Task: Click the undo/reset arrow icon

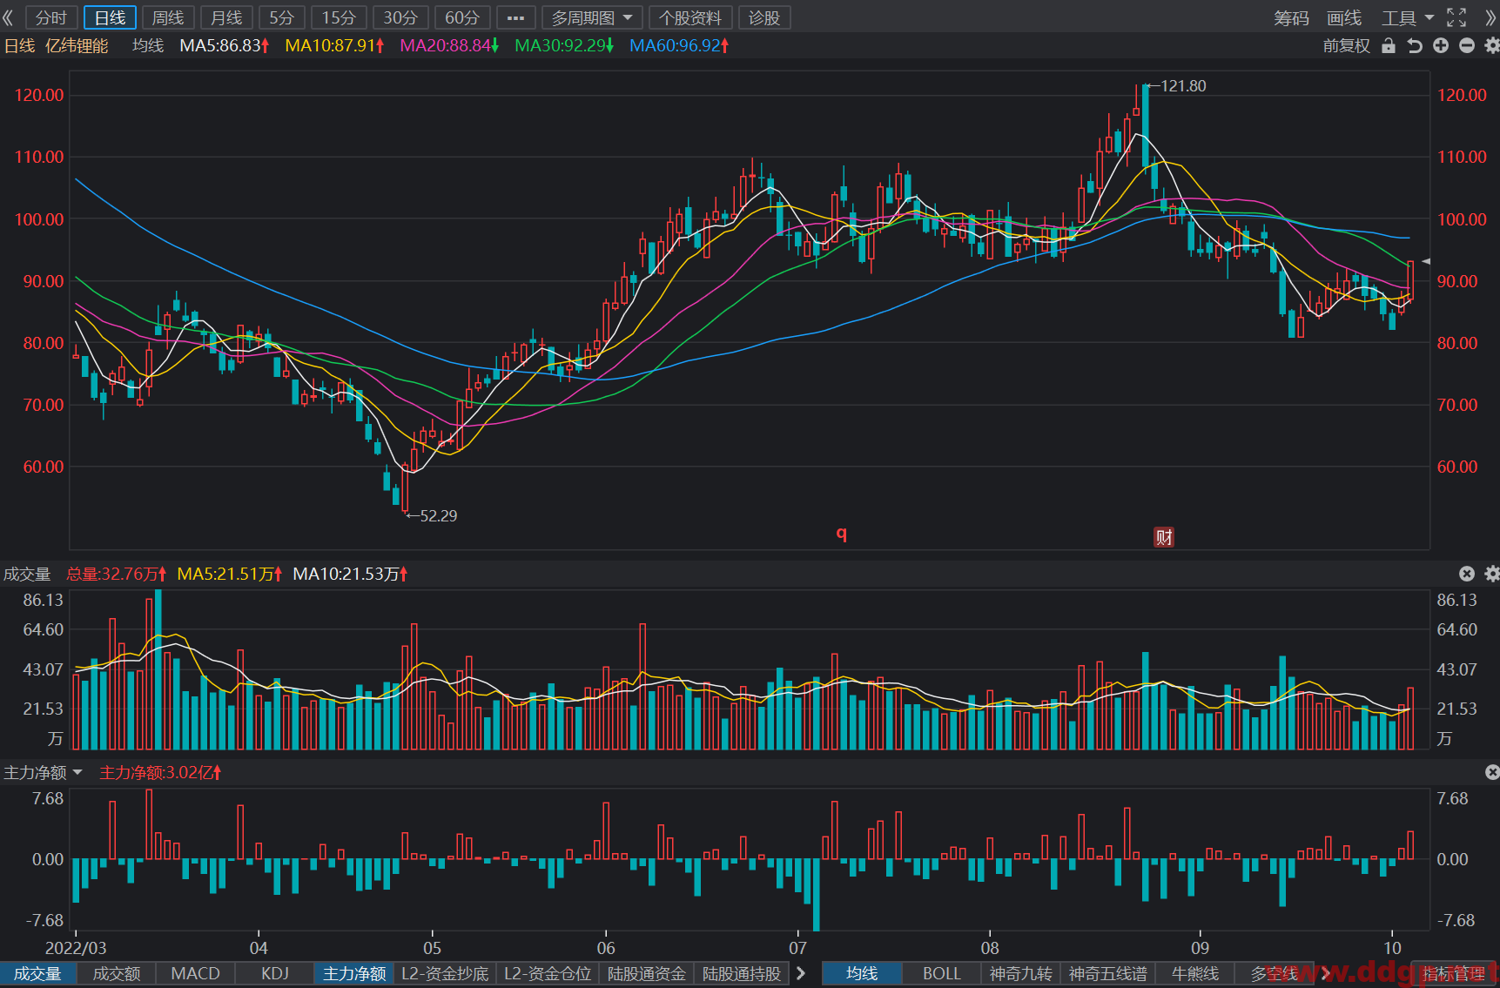Action: point(1415,45)
